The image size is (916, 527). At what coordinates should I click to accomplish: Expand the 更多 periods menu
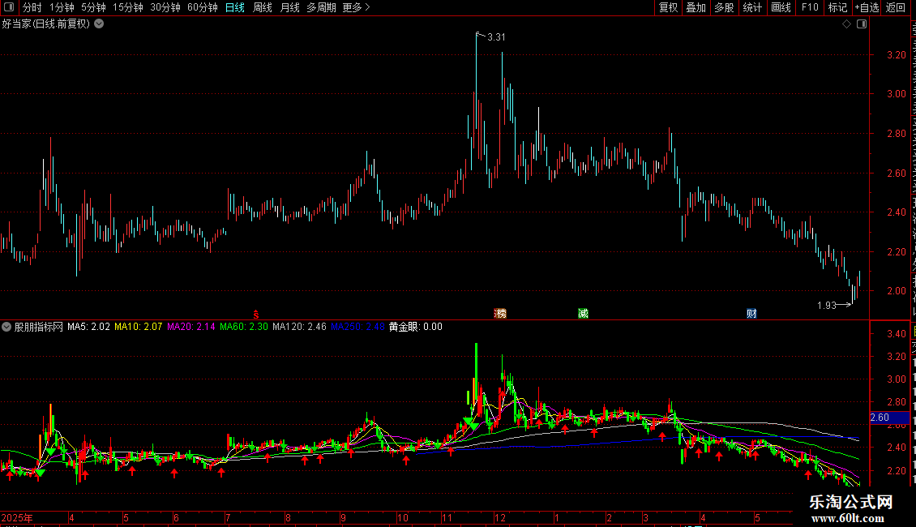[x=356, y=7]
